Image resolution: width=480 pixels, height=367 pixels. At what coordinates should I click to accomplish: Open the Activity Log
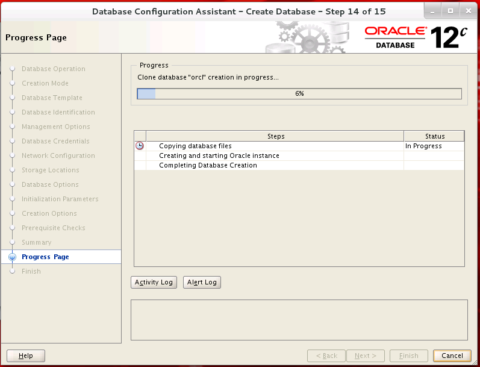[154, 282]
